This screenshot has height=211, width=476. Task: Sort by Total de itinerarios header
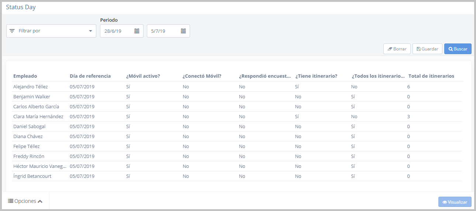[x=431, y=76]
